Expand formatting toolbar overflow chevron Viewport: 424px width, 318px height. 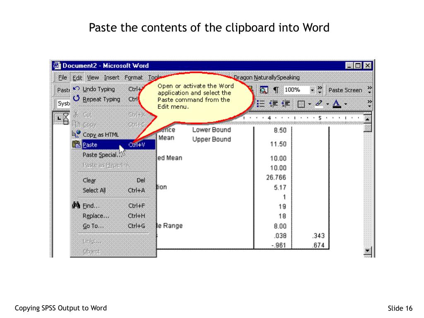[x=369, y=104]
